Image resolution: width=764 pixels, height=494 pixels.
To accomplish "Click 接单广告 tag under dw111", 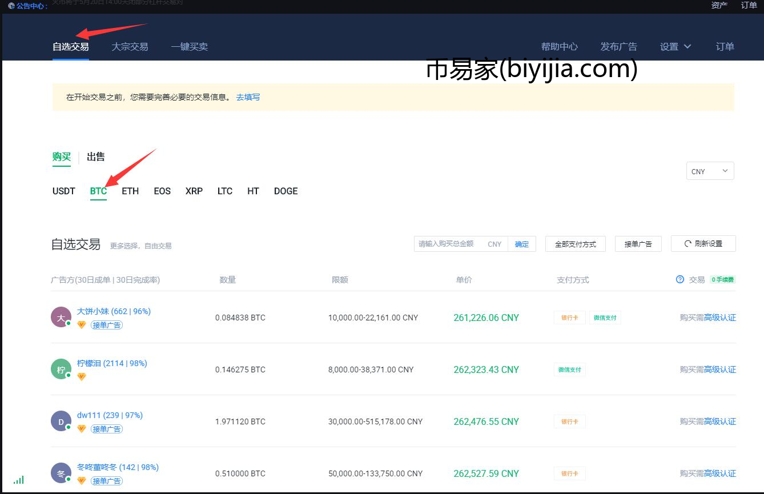I will click(x=106, y=429).
